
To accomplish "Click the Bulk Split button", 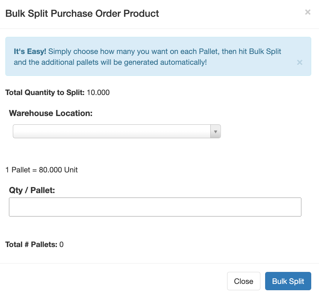I will 288,281.
